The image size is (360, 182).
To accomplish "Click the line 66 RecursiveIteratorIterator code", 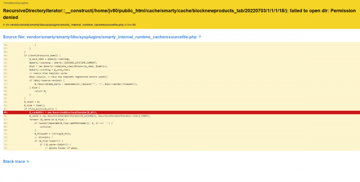I will coord(89,116).
